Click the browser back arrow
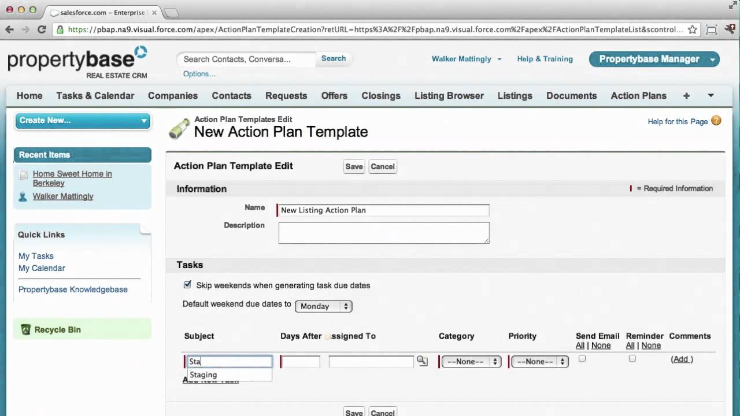This screenshot has width=740, height=416. tap(9, 29)
